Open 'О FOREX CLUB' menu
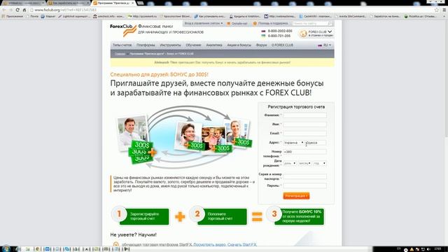 tap(282, 45)
